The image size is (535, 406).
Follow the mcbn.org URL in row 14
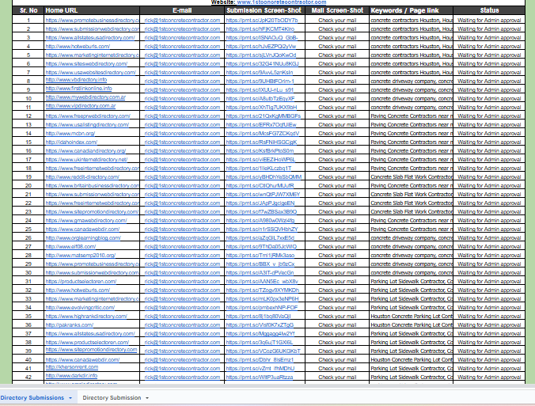(x=71, y=133)
